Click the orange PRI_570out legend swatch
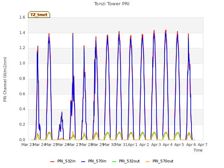Image resolution: width=224 pixels, height=168 pixels. coord(148,162)
